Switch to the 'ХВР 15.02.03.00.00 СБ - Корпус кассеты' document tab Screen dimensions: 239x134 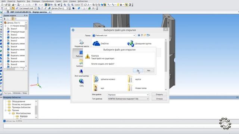(28, 12)
